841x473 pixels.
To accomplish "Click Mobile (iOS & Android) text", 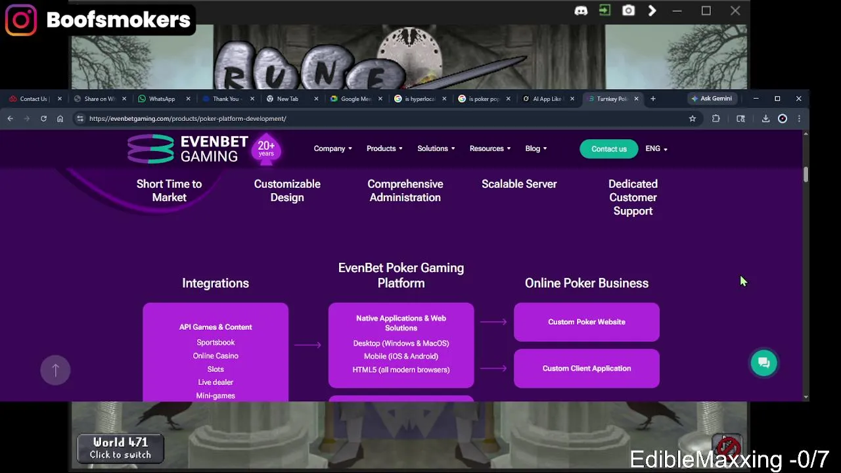I will pyautogui.click(x=401, y=356).
